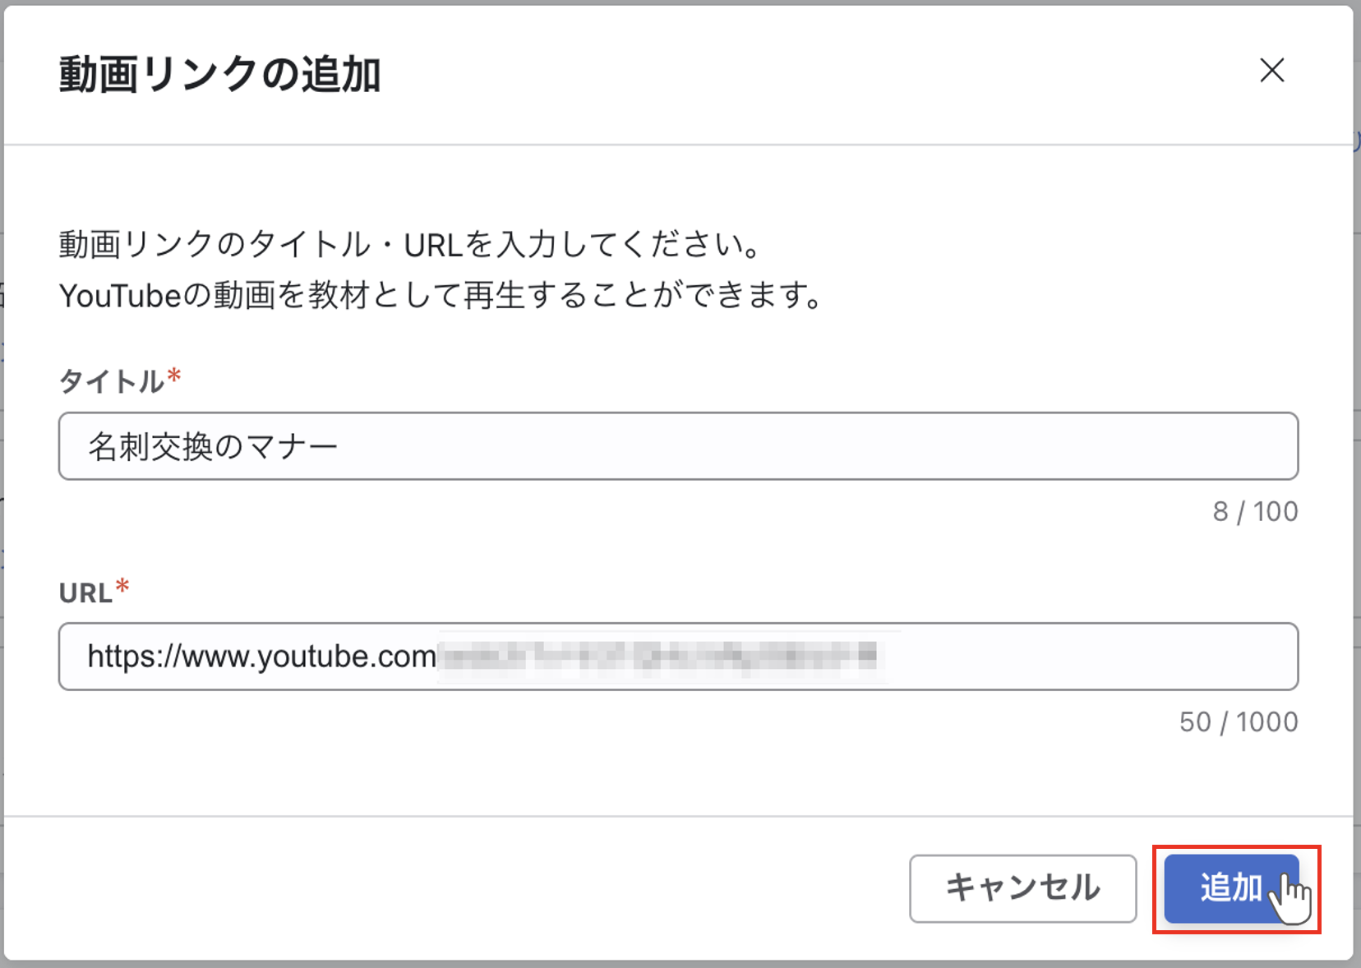The width and height of the screenshot is (1361, 968).
Task: Dismiss the dialog via キャンセル
Action: click(1022, 888)
